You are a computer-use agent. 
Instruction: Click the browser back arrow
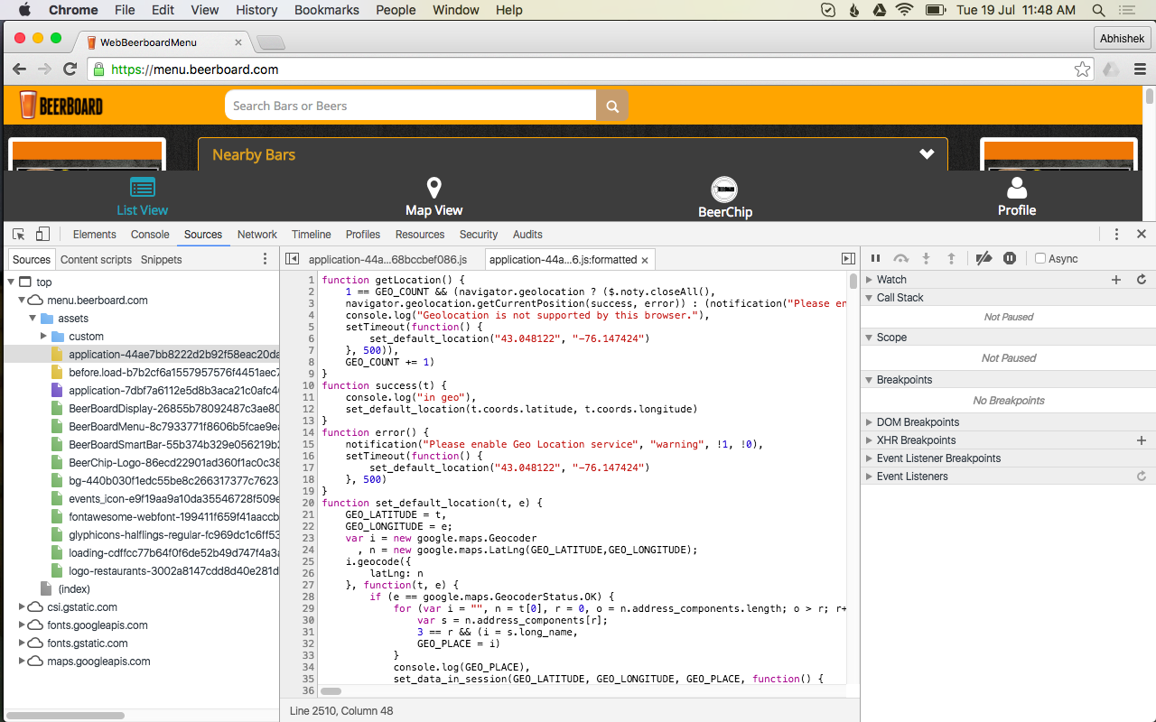tap(19, 69)
